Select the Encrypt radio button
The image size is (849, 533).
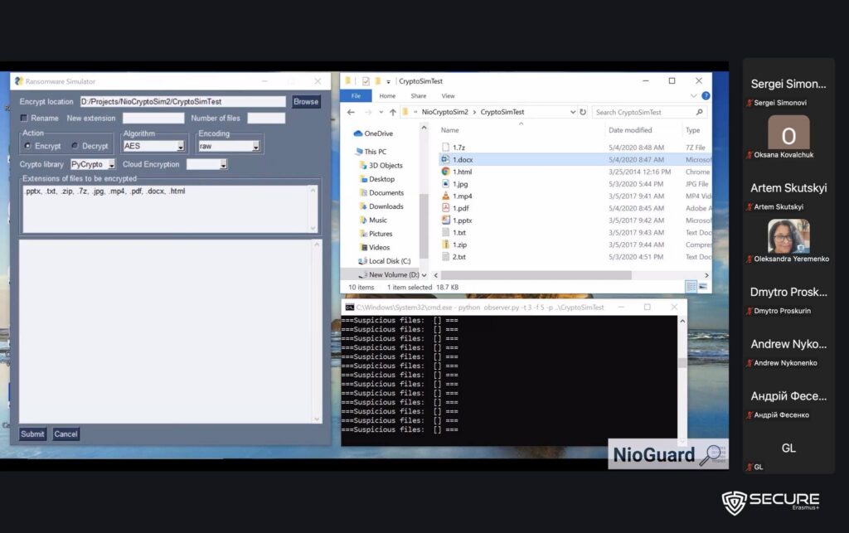tap(27, 146)
